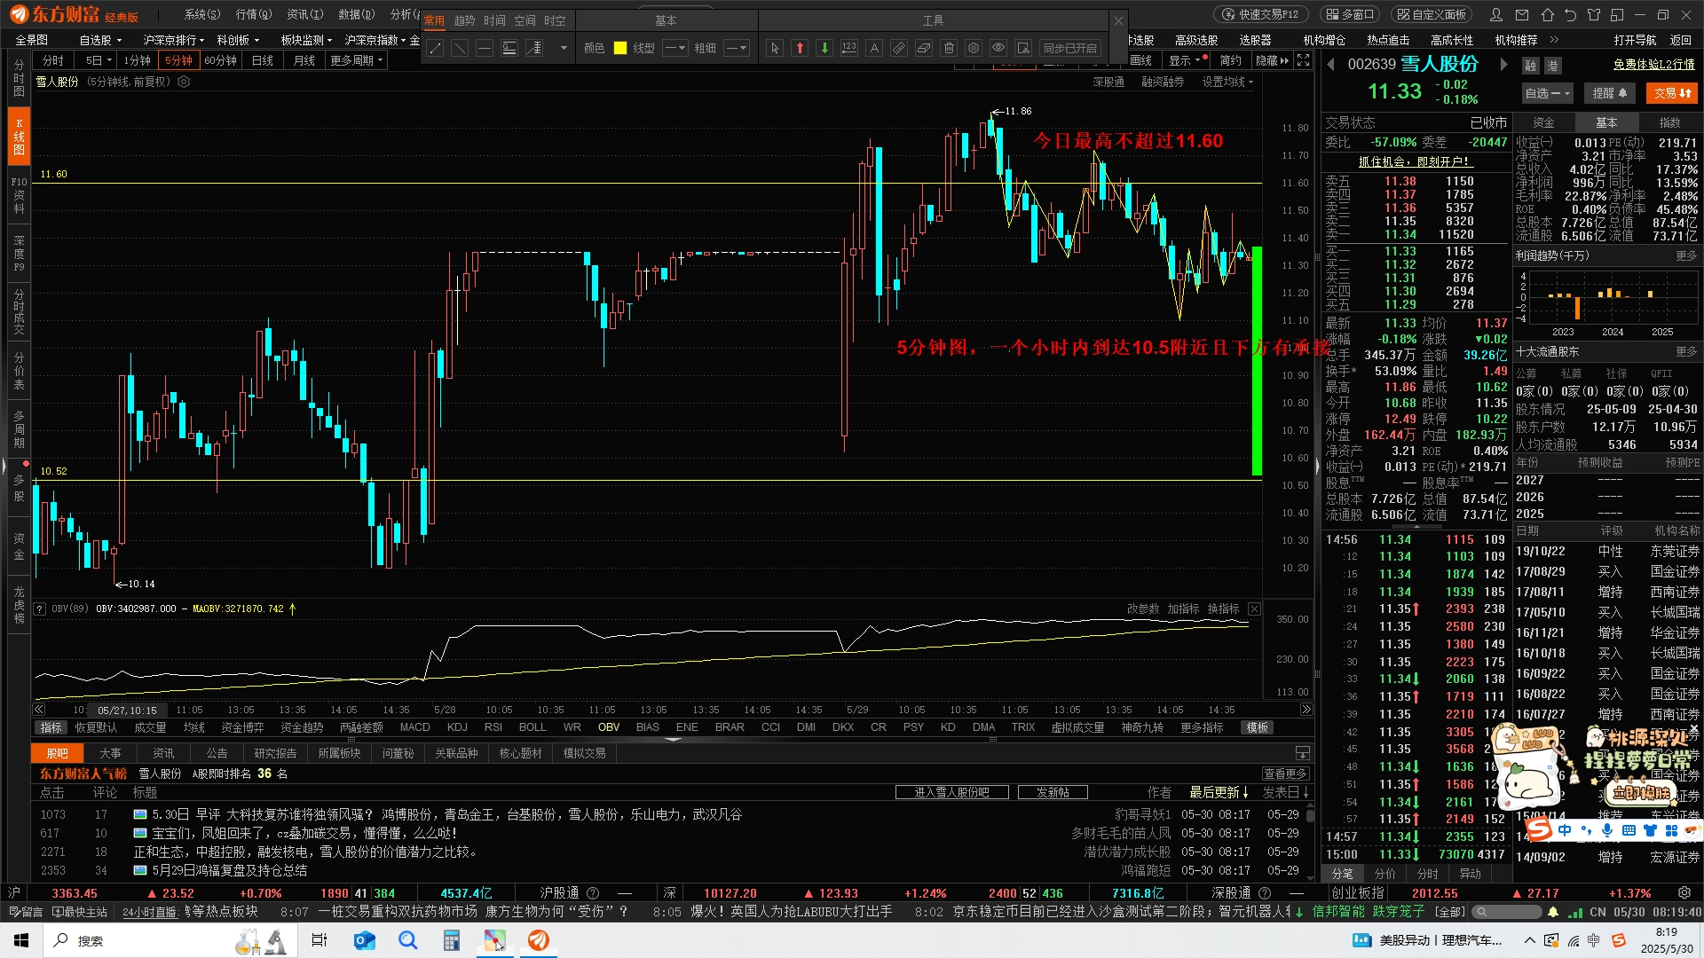Toggle chart fullscreen icon

[x=1303, y=60]
